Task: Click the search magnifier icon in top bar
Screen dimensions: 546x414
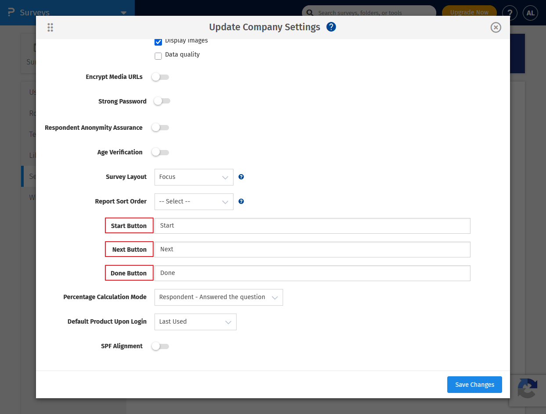Action: click(309, 13)
